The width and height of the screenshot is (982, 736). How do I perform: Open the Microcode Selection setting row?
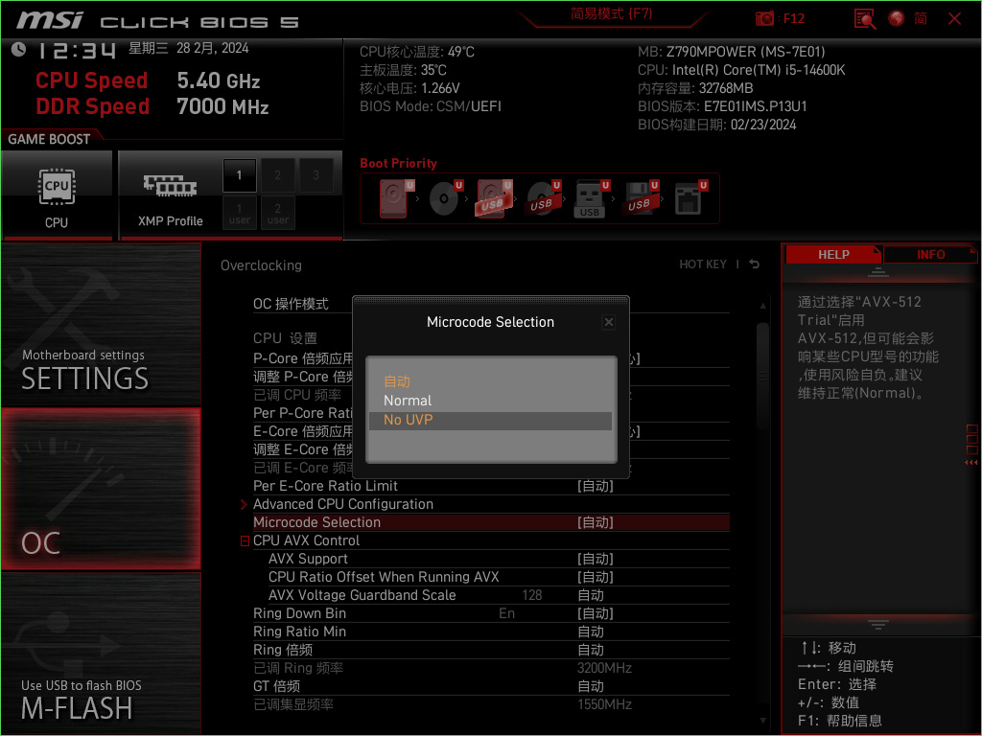[x=491, y=522]
